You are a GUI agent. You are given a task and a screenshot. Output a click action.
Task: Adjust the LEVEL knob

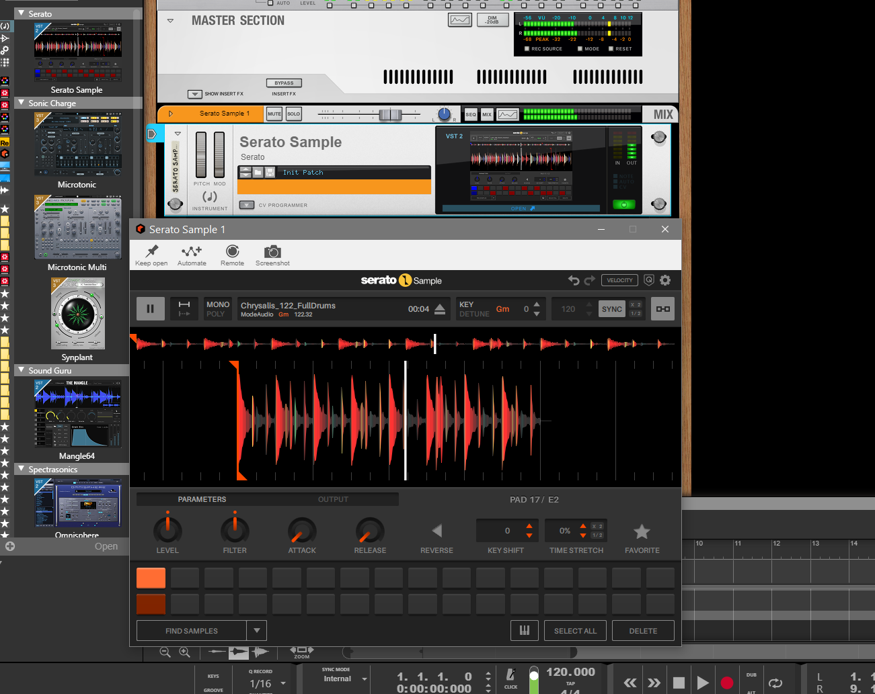pos(167,530)
